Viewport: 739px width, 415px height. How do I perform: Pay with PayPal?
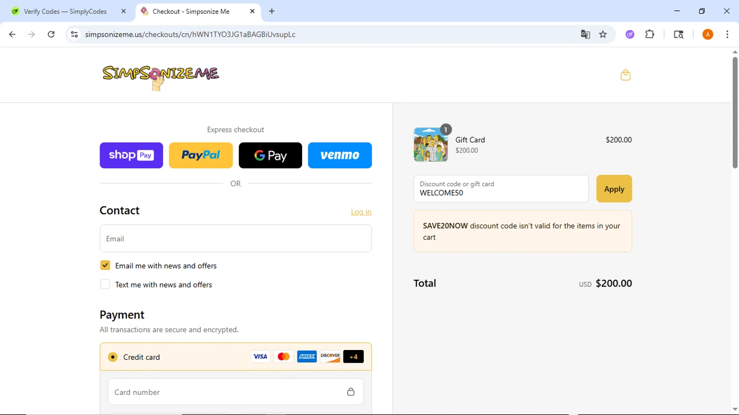(x=201, y=155)
